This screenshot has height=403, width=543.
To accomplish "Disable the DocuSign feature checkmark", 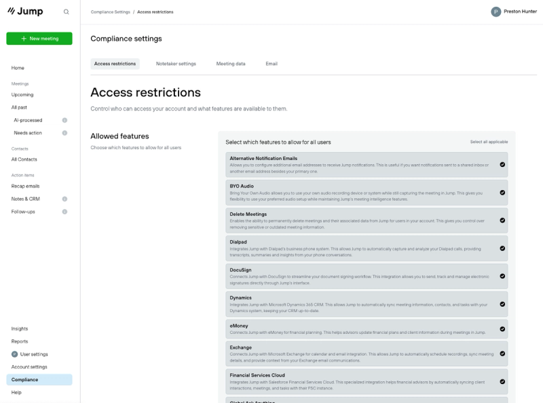I will tap(502, 276).
